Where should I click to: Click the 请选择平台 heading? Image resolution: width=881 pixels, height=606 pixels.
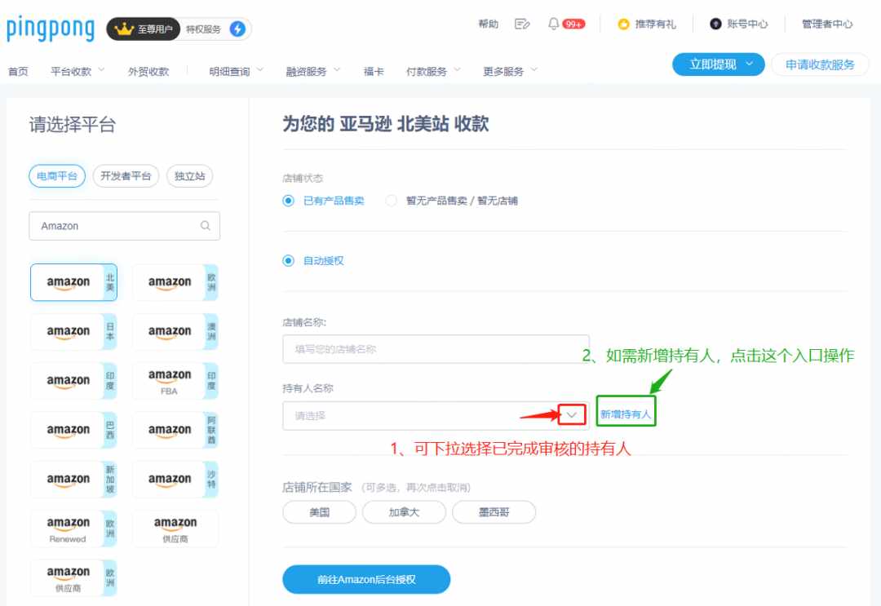point(73,124)
